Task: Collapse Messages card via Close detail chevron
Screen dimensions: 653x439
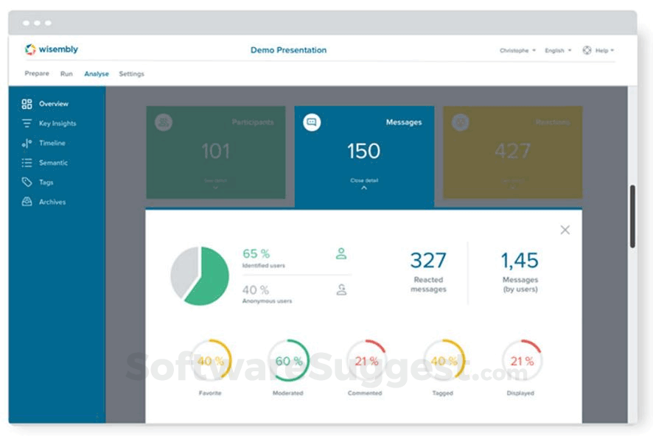Action: tap(364, 188)
